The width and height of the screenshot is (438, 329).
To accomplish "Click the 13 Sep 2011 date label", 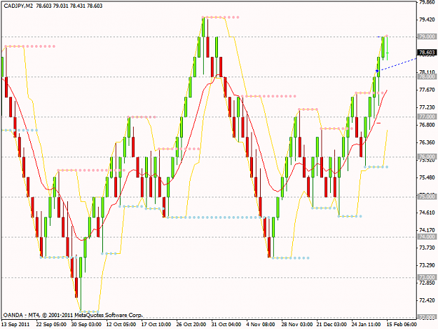I will click(15, 324).
